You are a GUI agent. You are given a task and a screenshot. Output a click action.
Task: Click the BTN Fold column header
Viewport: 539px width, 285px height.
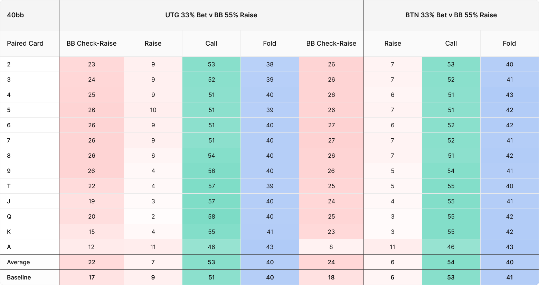coord(509,44)
